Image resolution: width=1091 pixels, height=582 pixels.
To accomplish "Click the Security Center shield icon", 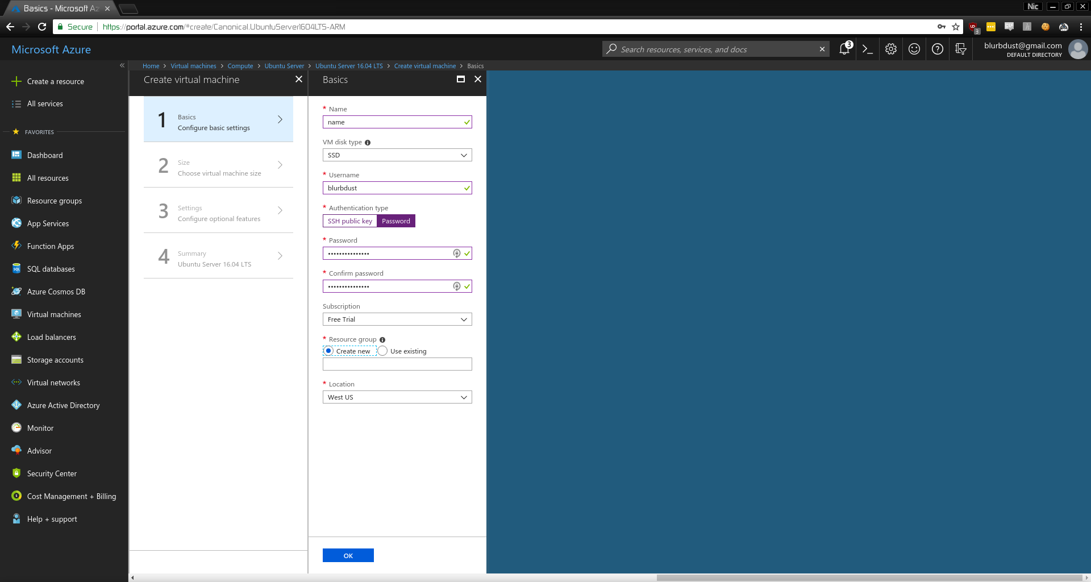I will pyautogui.click(x=16, y=473).
